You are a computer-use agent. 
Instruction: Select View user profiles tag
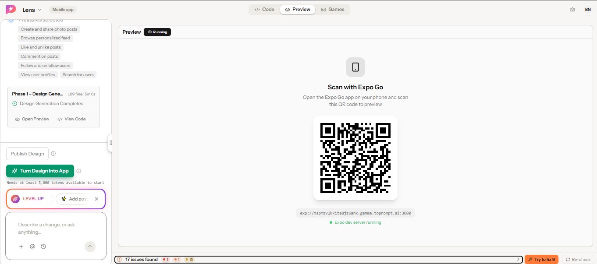pyautogui.click(x=38, y=75)
